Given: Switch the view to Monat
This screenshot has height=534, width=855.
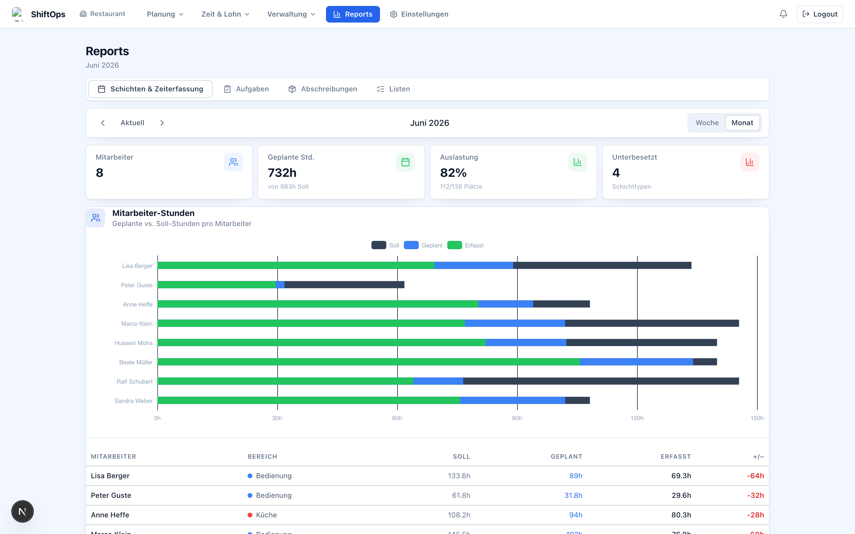Looking at the screenshot, I should [742, 123].
